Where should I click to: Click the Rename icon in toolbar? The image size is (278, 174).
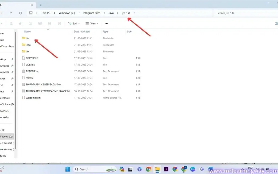[x=40, y=23]
